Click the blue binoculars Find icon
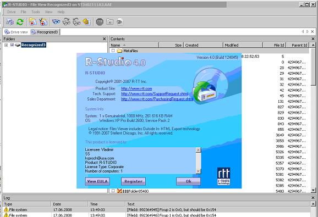The image size is (318, 217). click(56, 21)
